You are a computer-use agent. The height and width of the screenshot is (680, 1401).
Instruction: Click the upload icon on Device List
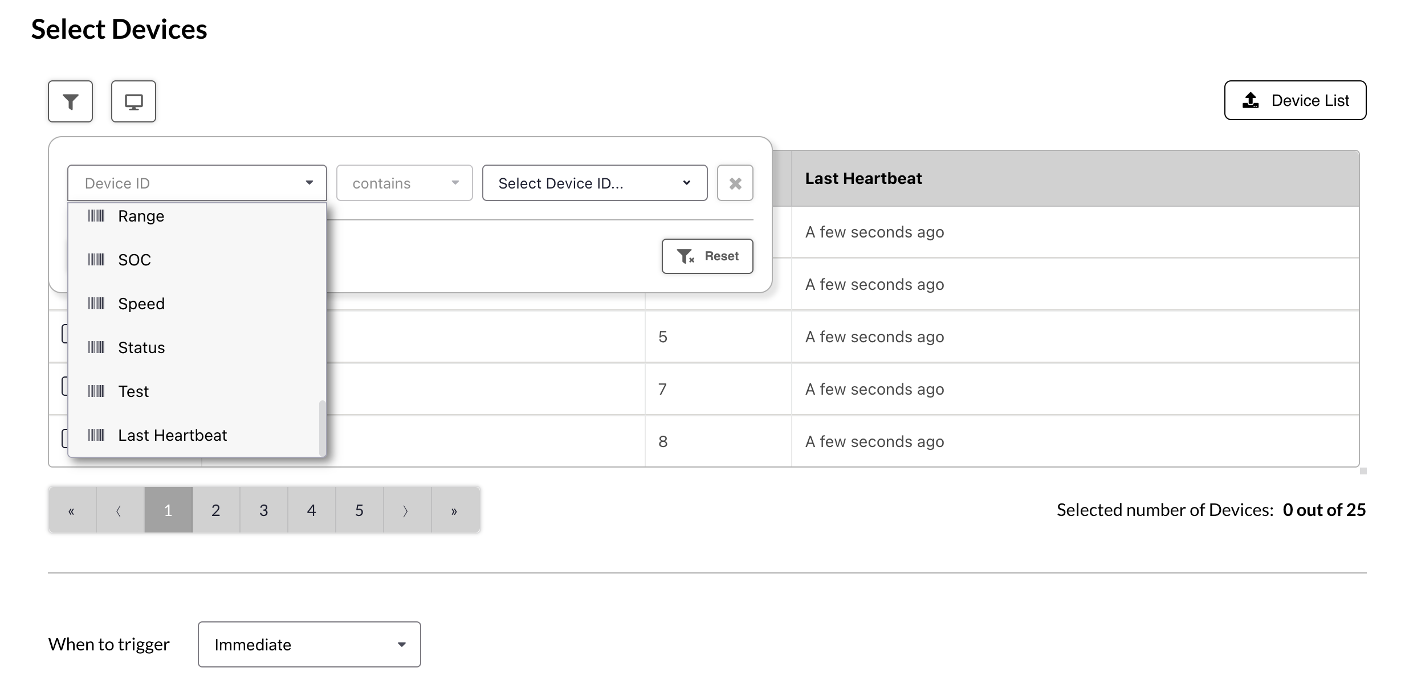tap(1251, 100)
